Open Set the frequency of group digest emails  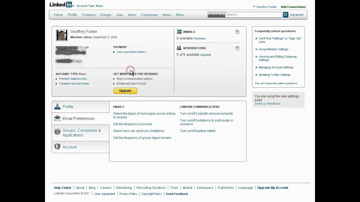tap(142, 138)
